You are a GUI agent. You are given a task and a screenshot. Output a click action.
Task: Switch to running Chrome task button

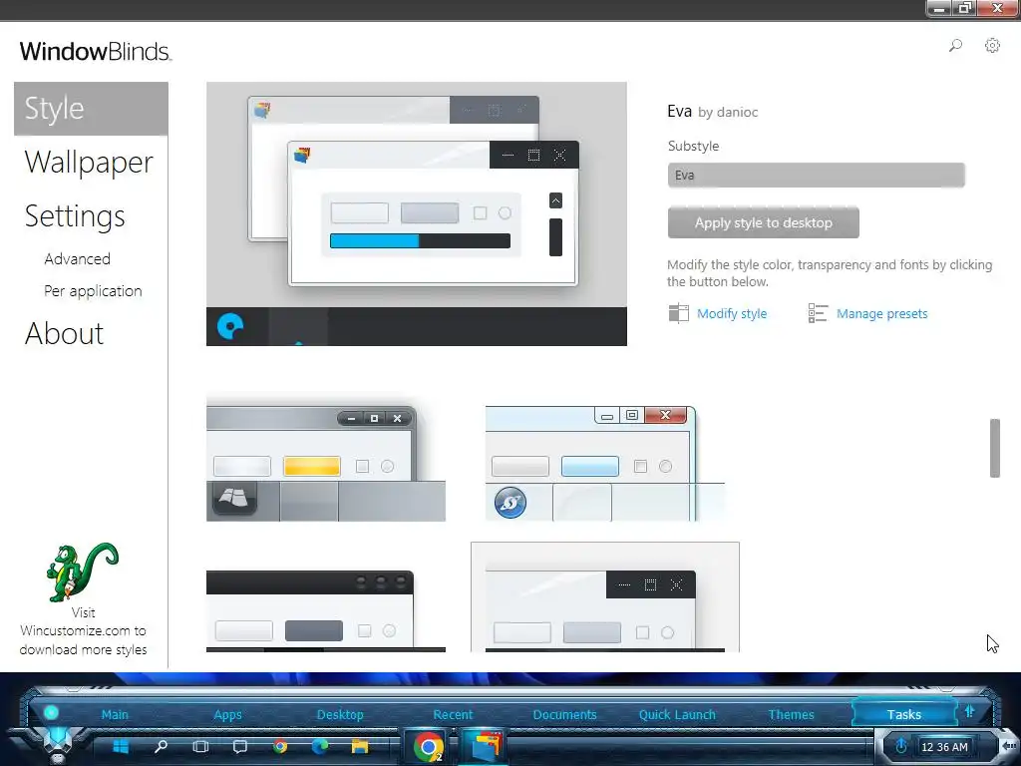pyautogui.click(x=428, y=746)
